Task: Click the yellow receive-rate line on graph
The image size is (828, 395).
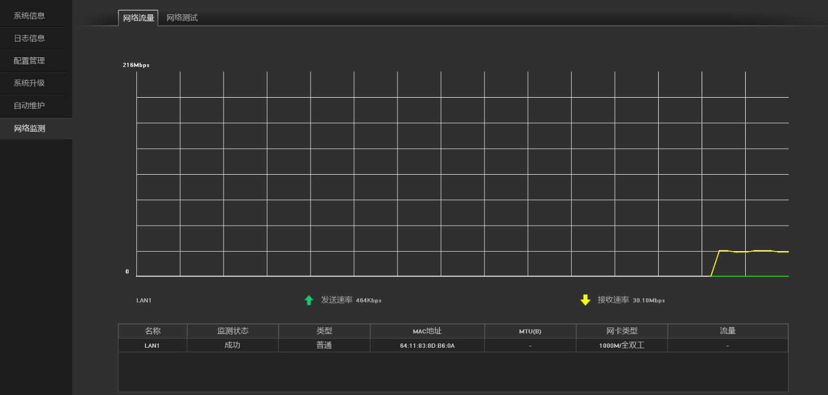Action: point(754,251)
